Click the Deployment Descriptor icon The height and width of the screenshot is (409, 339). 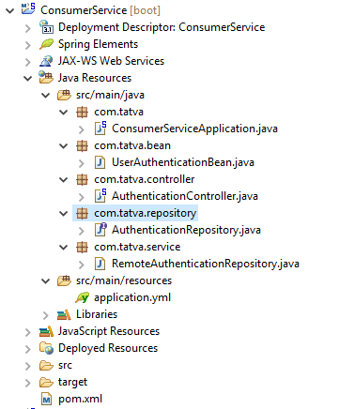46,27
